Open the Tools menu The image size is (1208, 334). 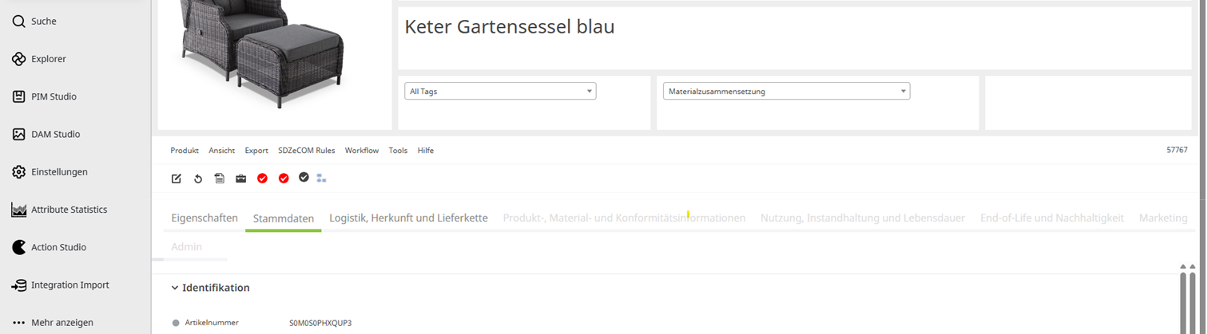coord(398,150)
